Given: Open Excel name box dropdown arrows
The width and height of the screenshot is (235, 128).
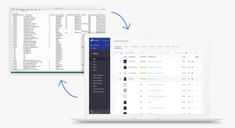Looking at the screenshot, I should click(16, 11).
